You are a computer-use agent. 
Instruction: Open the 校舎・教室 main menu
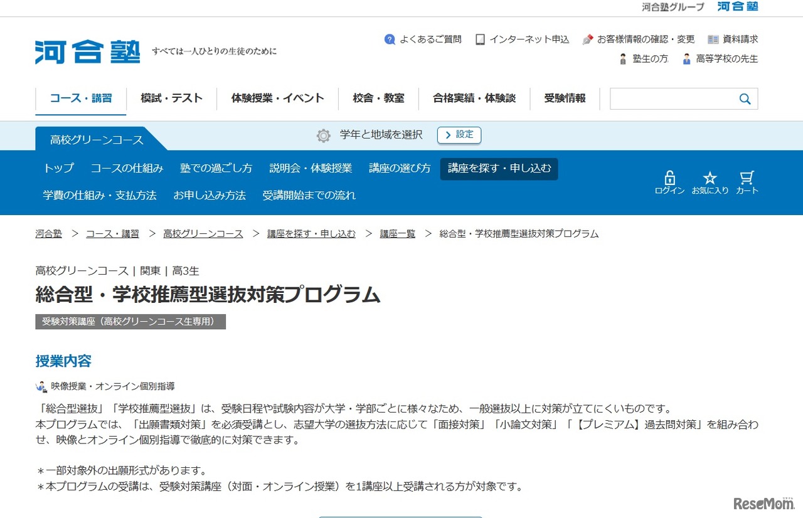click(x=378, y=98)
